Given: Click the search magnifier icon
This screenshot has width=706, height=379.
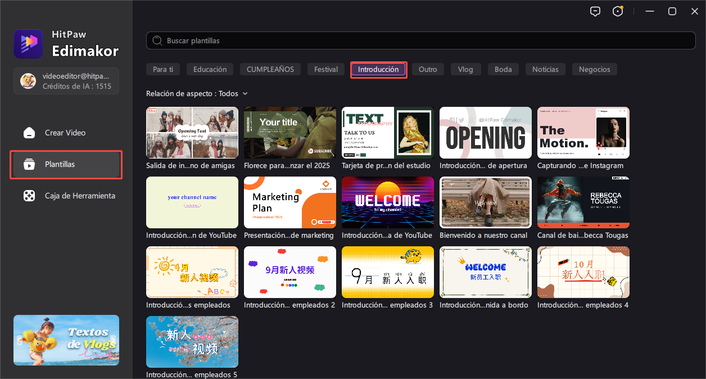Looking at the screenshot, I should (x=157, y=41).
